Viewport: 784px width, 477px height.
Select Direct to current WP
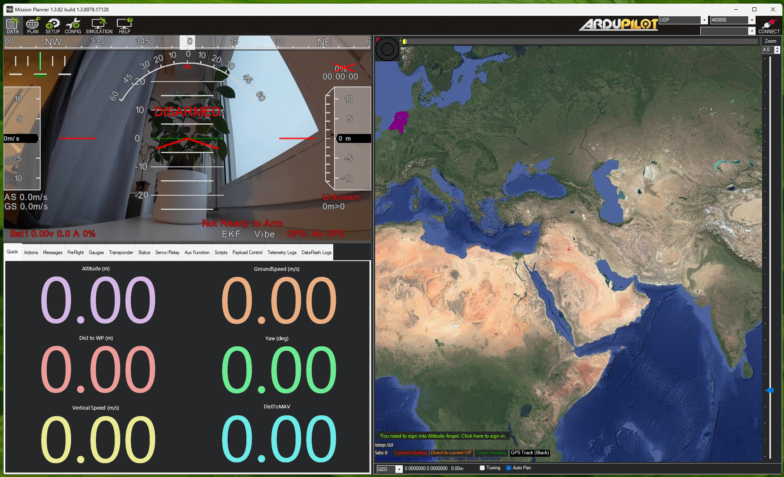tap(451, 453)
